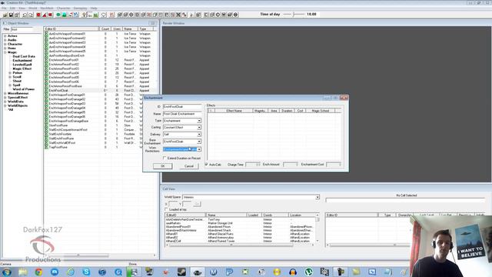Image resolution: width=492 pixels, height=277 pixels.
Task: Select the Alftand01 cell row
Action: coord(241,234)
